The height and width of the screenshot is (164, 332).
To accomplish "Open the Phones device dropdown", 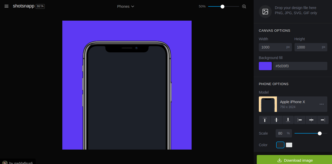I will 126,6.
